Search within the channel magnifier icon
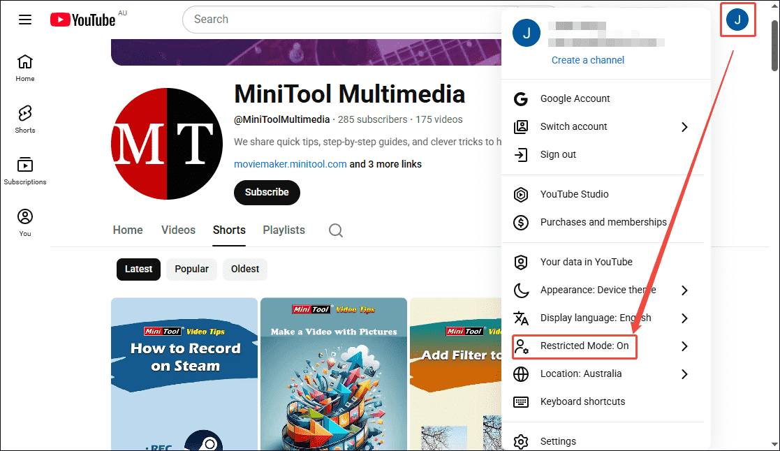This screenshot has width=780, height=451. pos(336,230)
